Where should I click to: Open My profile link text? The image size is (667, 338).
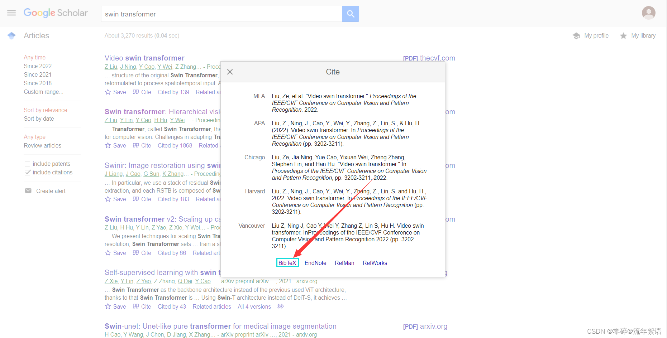[x=596, y=35]
